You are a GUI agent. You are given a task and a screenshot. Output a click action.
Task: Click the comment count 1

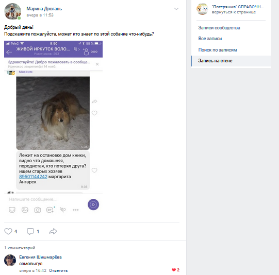click(38, 231)
